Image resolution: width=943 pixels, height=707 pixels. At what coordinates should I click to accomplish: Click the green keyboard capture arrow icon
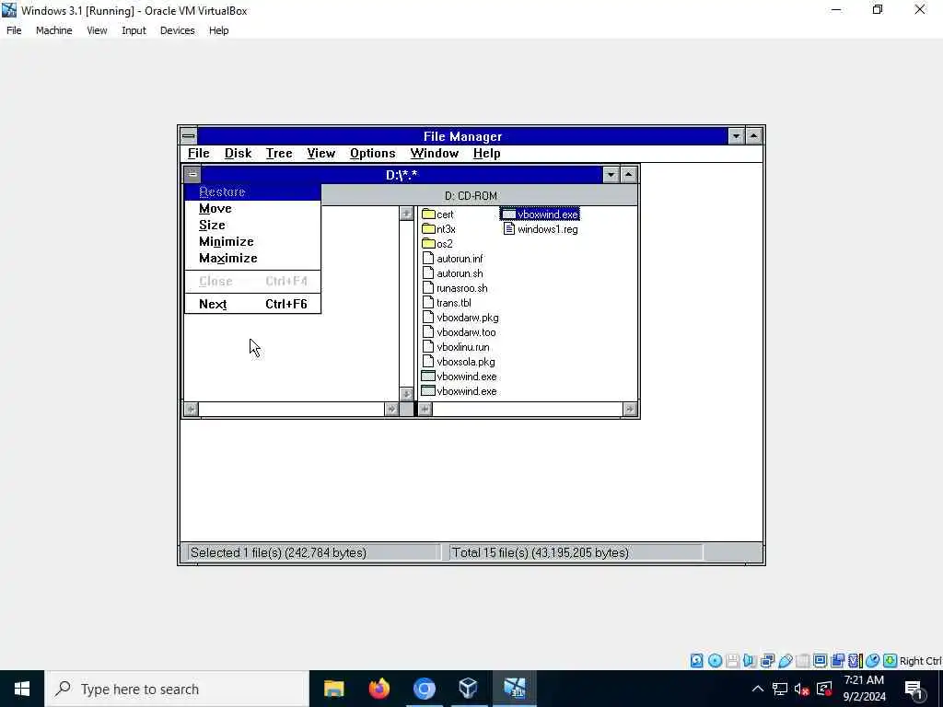point(891,661)
